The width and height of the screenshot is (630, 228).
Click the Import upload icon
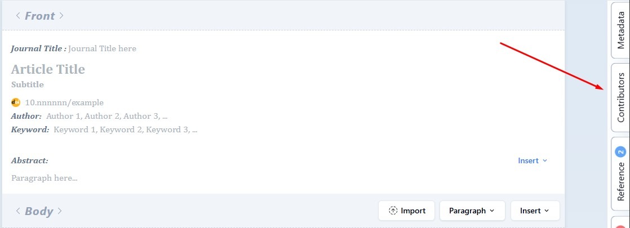[393, 211]
